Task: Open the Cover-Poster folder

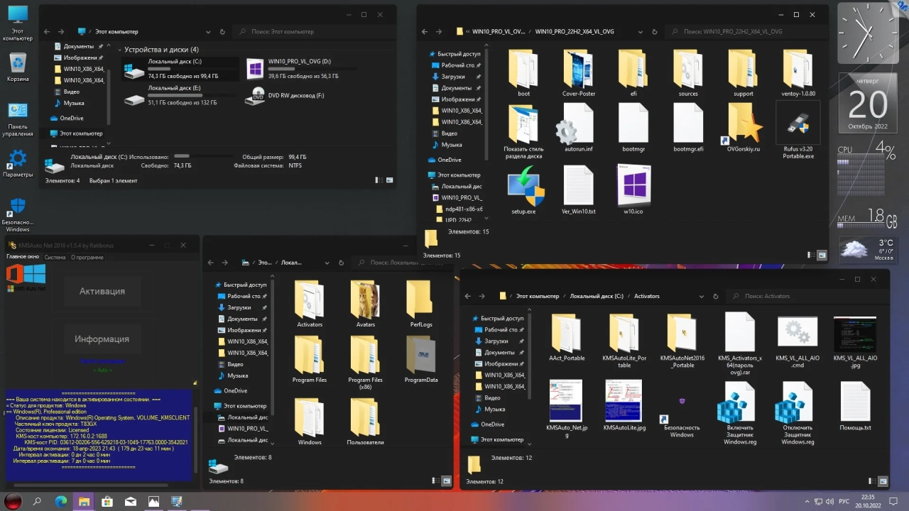Action: click(x=579, y=73)
